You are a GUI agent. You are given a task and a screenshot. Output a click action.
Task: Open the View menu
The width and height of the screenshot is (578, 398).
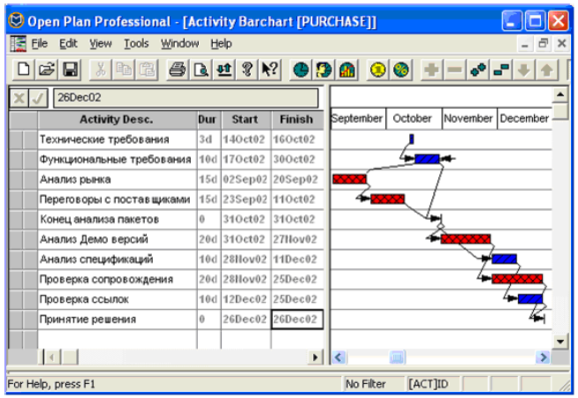tap(100, 43)
